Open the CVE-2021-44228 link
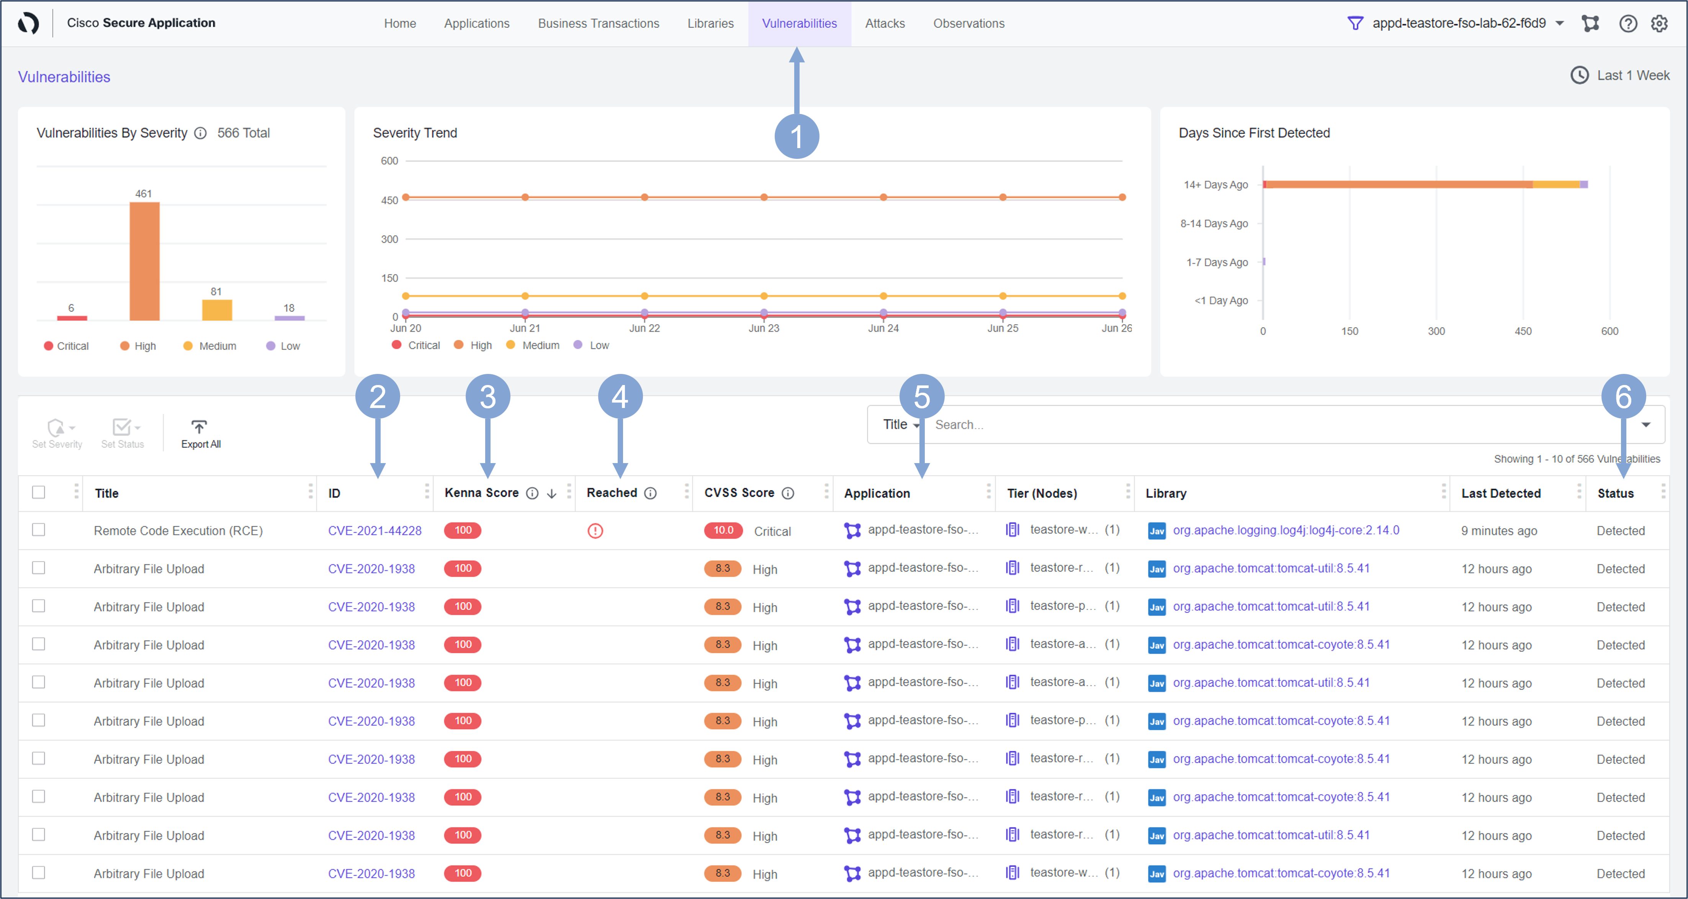This screenshot has height=899, width=1688. (x=374, y=530)
